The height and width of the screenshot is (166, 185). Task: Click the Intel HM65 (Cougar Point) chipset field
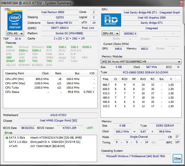pyautogui.click(x=58, y=121)
